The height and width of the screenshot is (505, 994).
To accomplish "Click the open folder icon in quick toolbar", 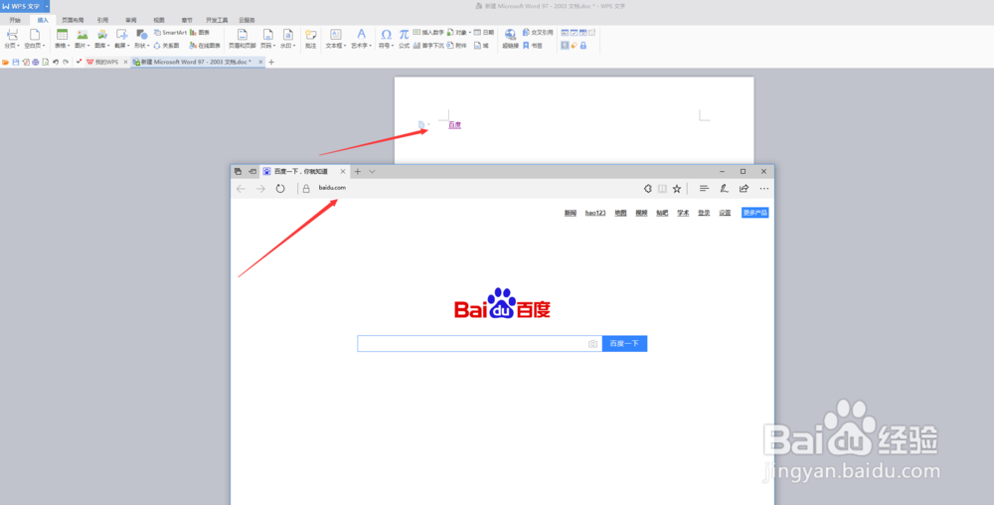I will [6, 62].
